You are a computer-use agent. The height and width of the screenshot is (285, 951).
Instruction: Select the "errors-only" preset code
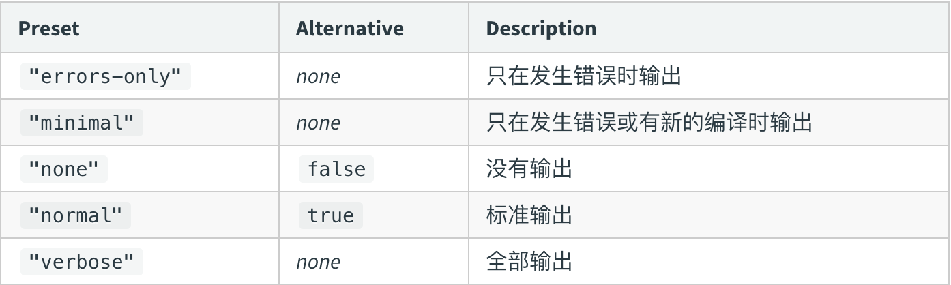point(105,76)
